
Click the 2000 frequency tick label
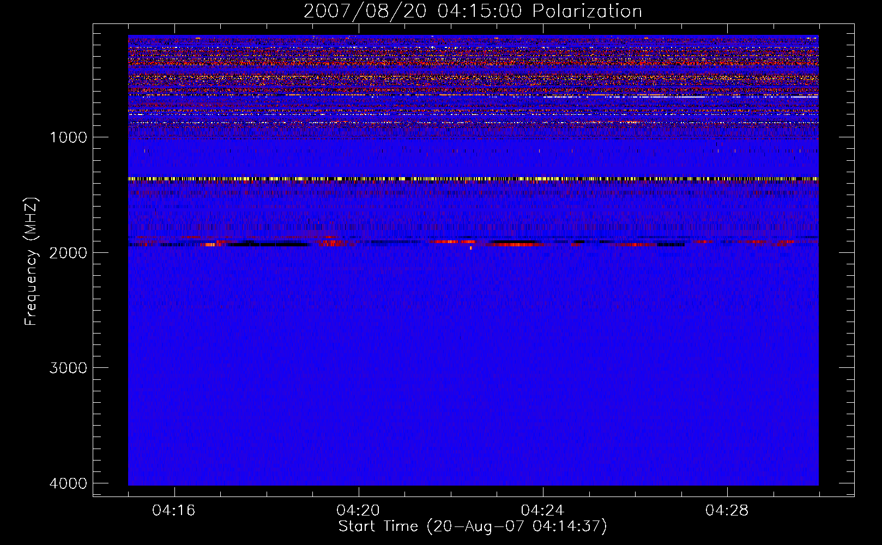tap(68, 253)
